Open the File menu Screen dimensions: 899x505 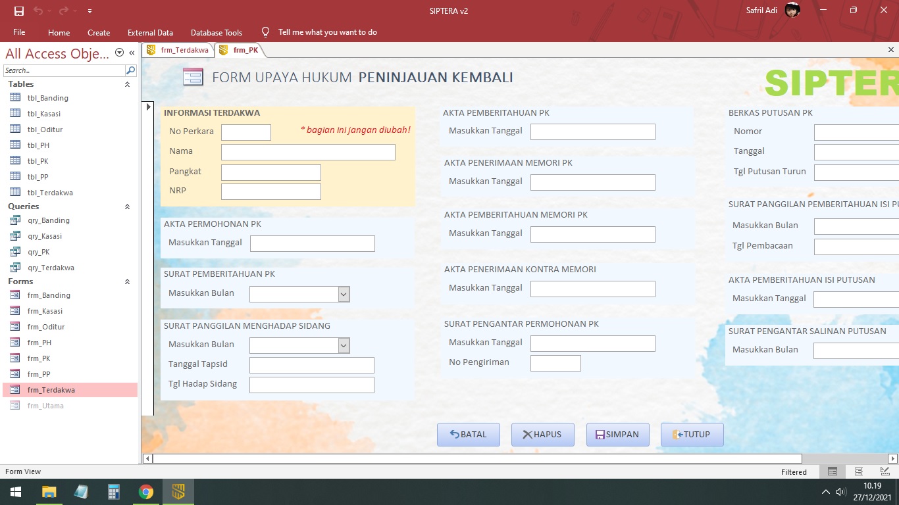pos(19,32)
